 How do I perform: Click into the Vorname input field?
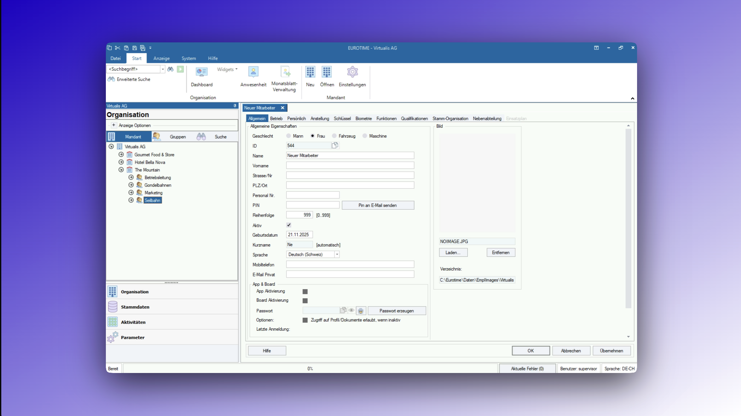coord(350,166)
